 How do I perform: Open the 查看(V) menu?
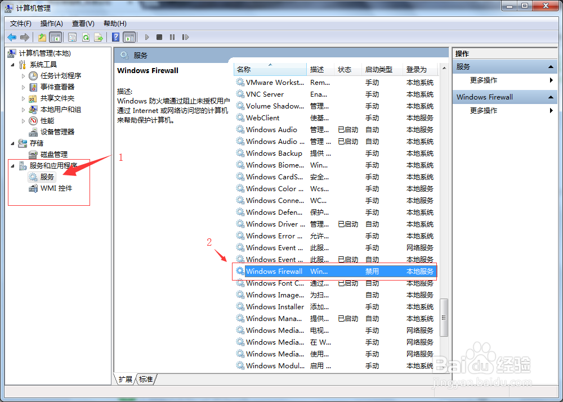pos(83,24)
